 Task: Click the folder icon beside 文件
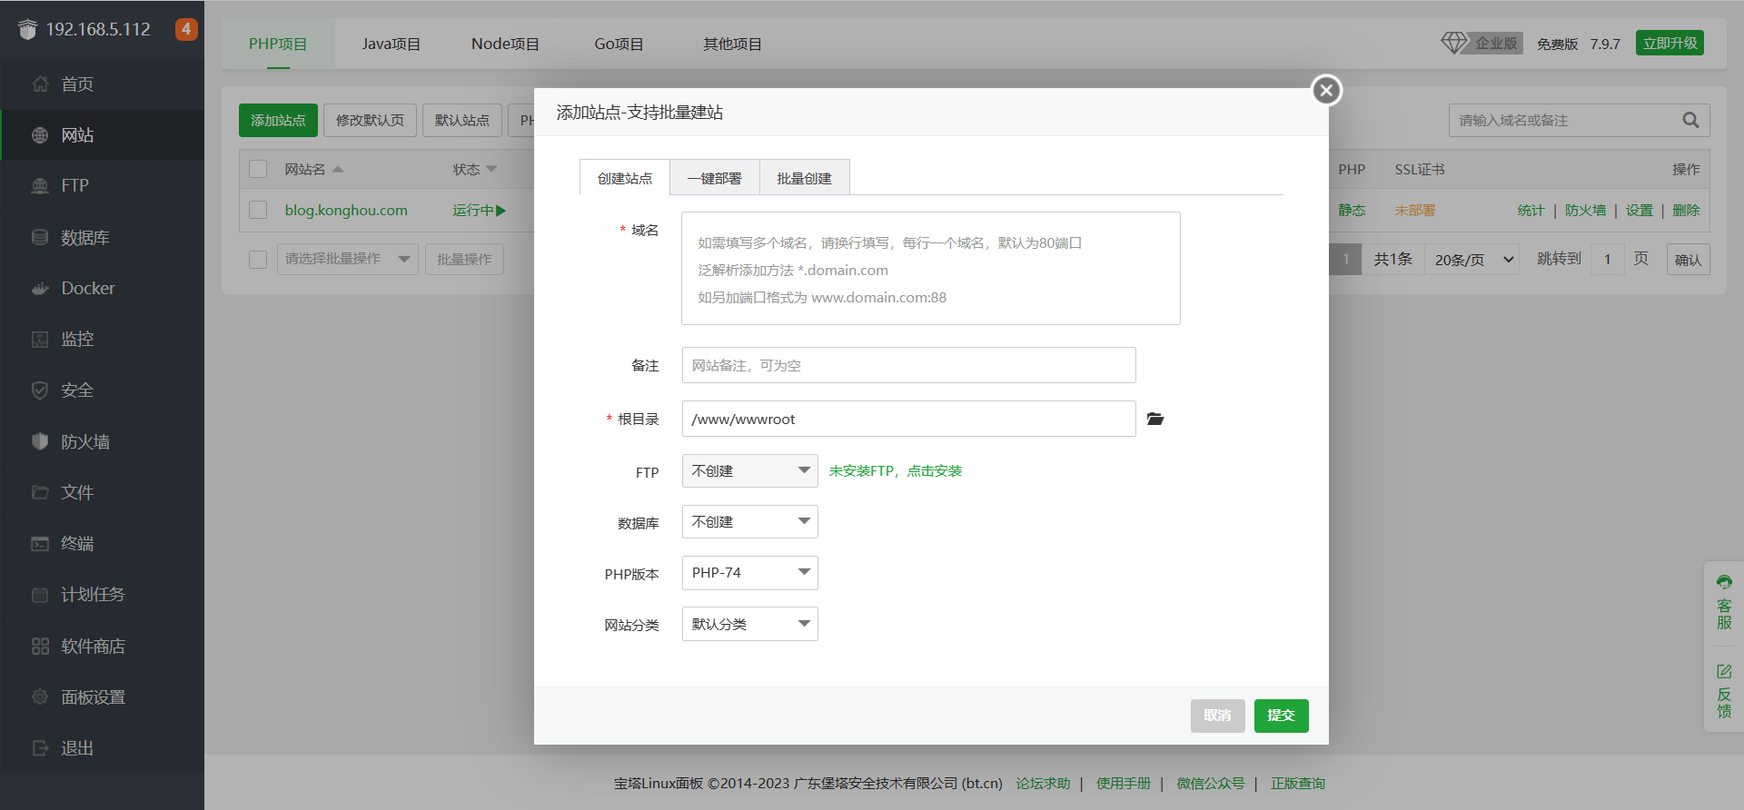pos(40,492)
